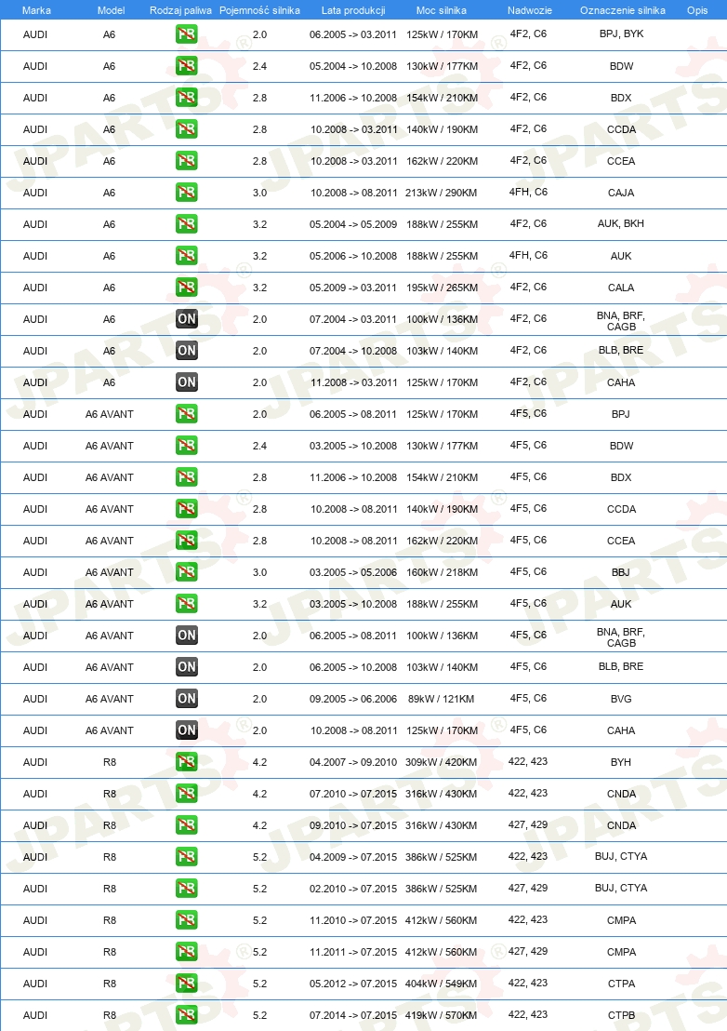
Task: Click ON diesel icon in A6 CAHA row
Action: pos(187,382)
